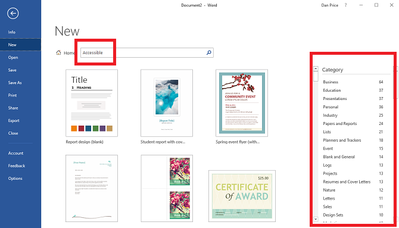Image resolution: width=399 pixels, height=228 pixels.
Task: Filter by Industry category
Action: (353, 115)
